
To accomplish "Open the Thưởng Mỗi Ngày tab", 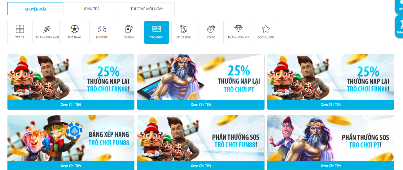I will pyautogui.click(x=147, y=9).
